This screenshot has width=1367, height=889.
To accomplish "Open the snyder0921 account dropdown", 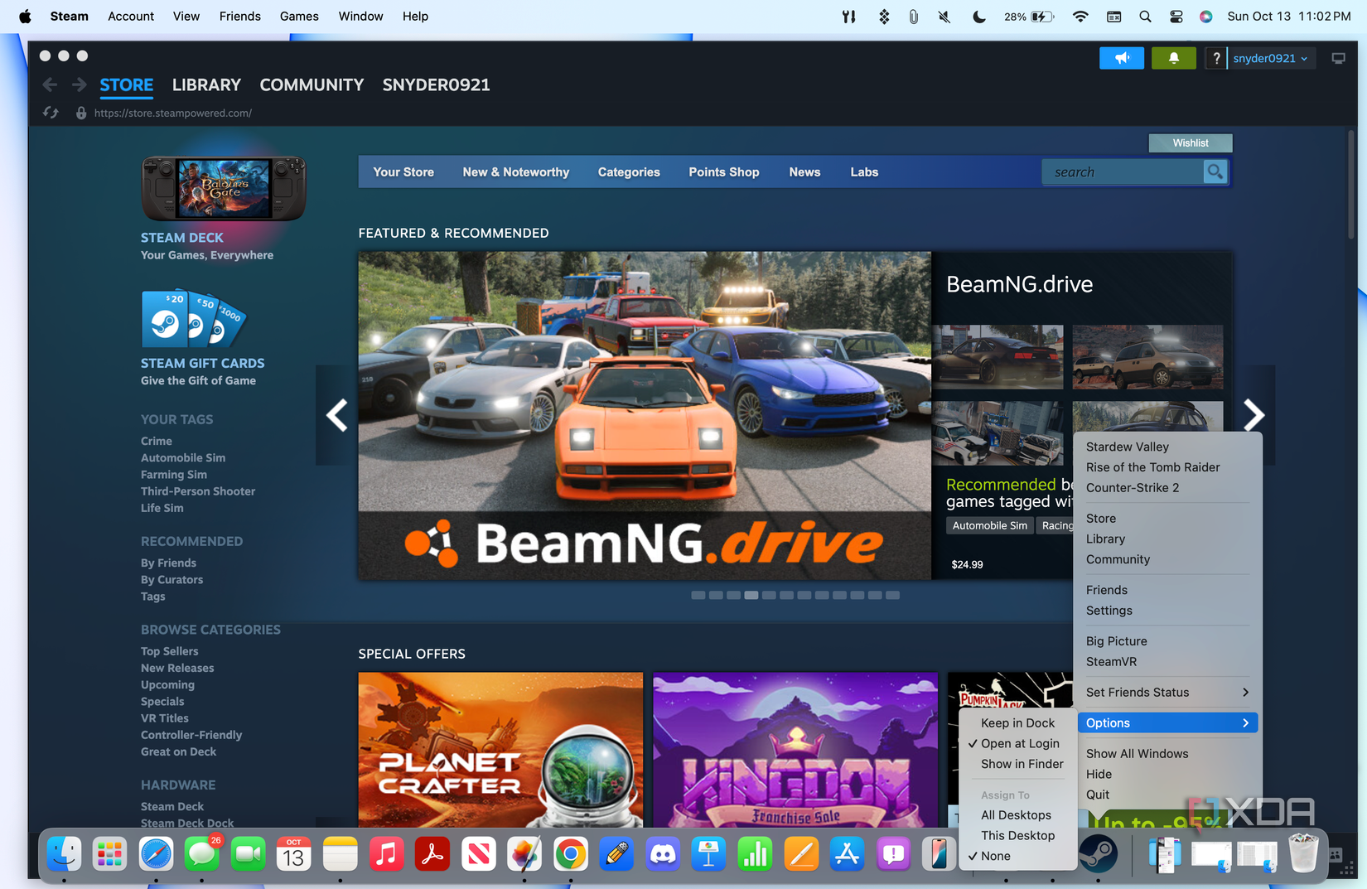I will [1270, 58].
